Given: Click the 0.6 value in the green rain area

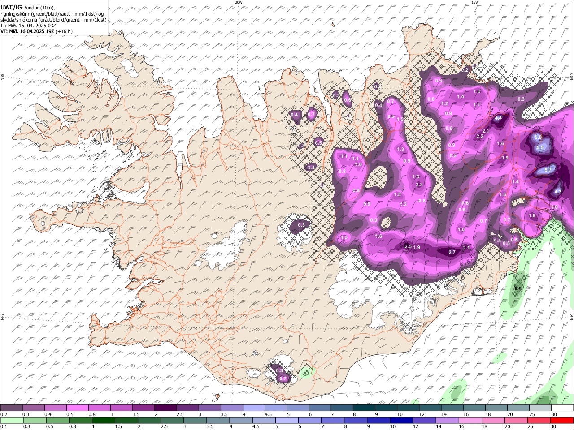Looking at the screenshot, I should tap(518, 288).
